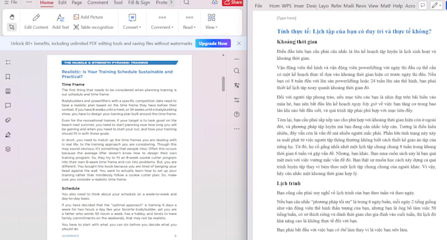Open the Comment dropdown in ribbon toolbar

point(162,22)
